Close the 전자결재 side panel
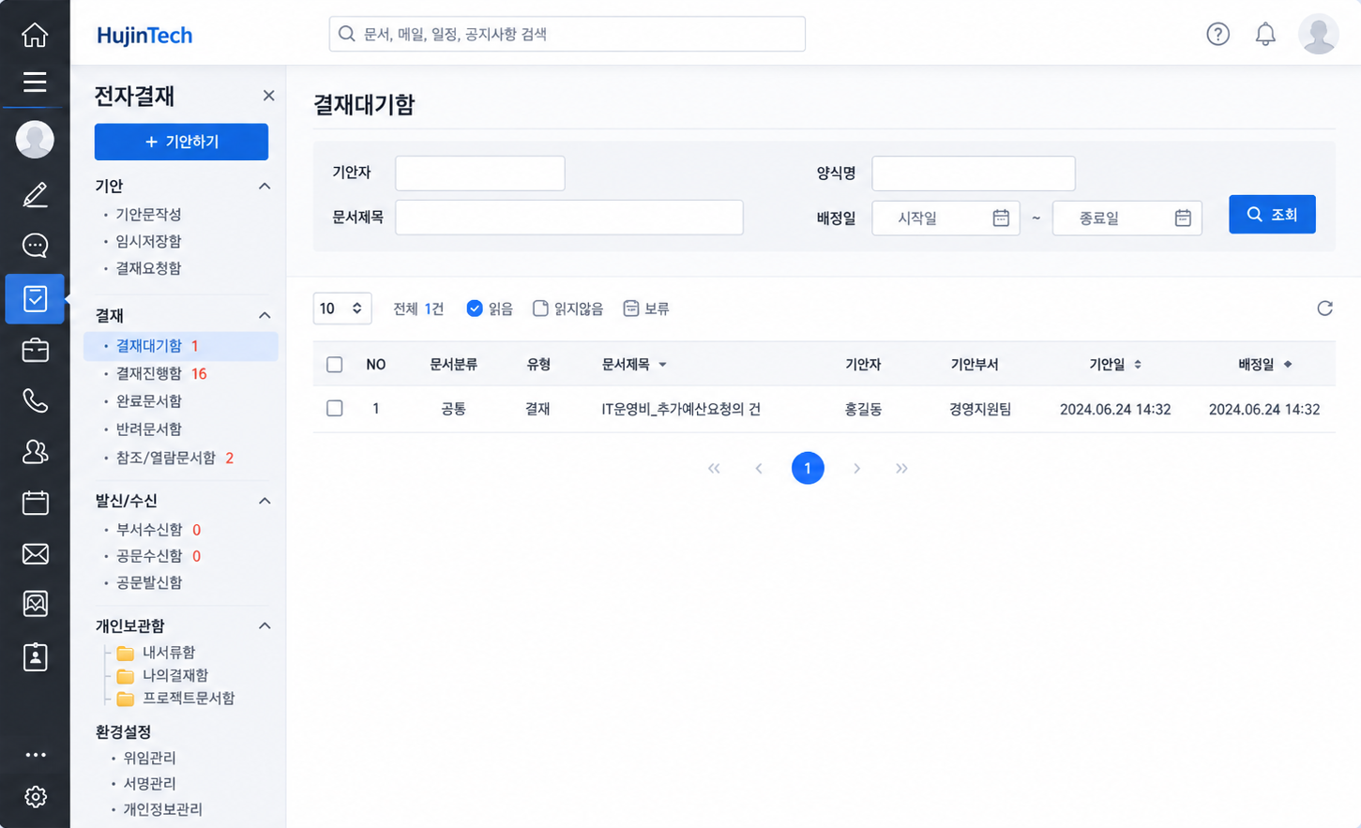The width and height of the screenshot is (1361, 828). coord(268,96)
